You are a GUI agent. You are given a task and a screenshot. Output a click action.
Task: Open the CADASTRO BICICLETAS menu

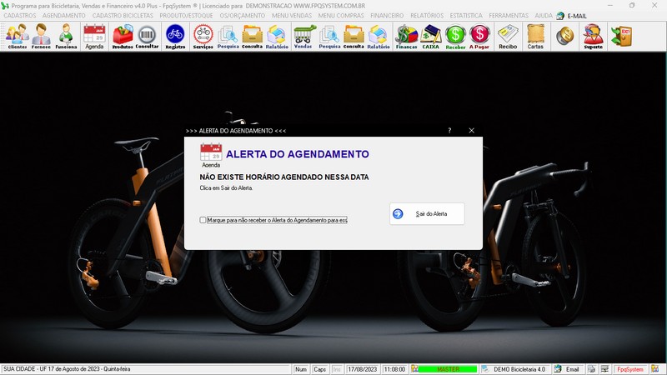point(123,15)
